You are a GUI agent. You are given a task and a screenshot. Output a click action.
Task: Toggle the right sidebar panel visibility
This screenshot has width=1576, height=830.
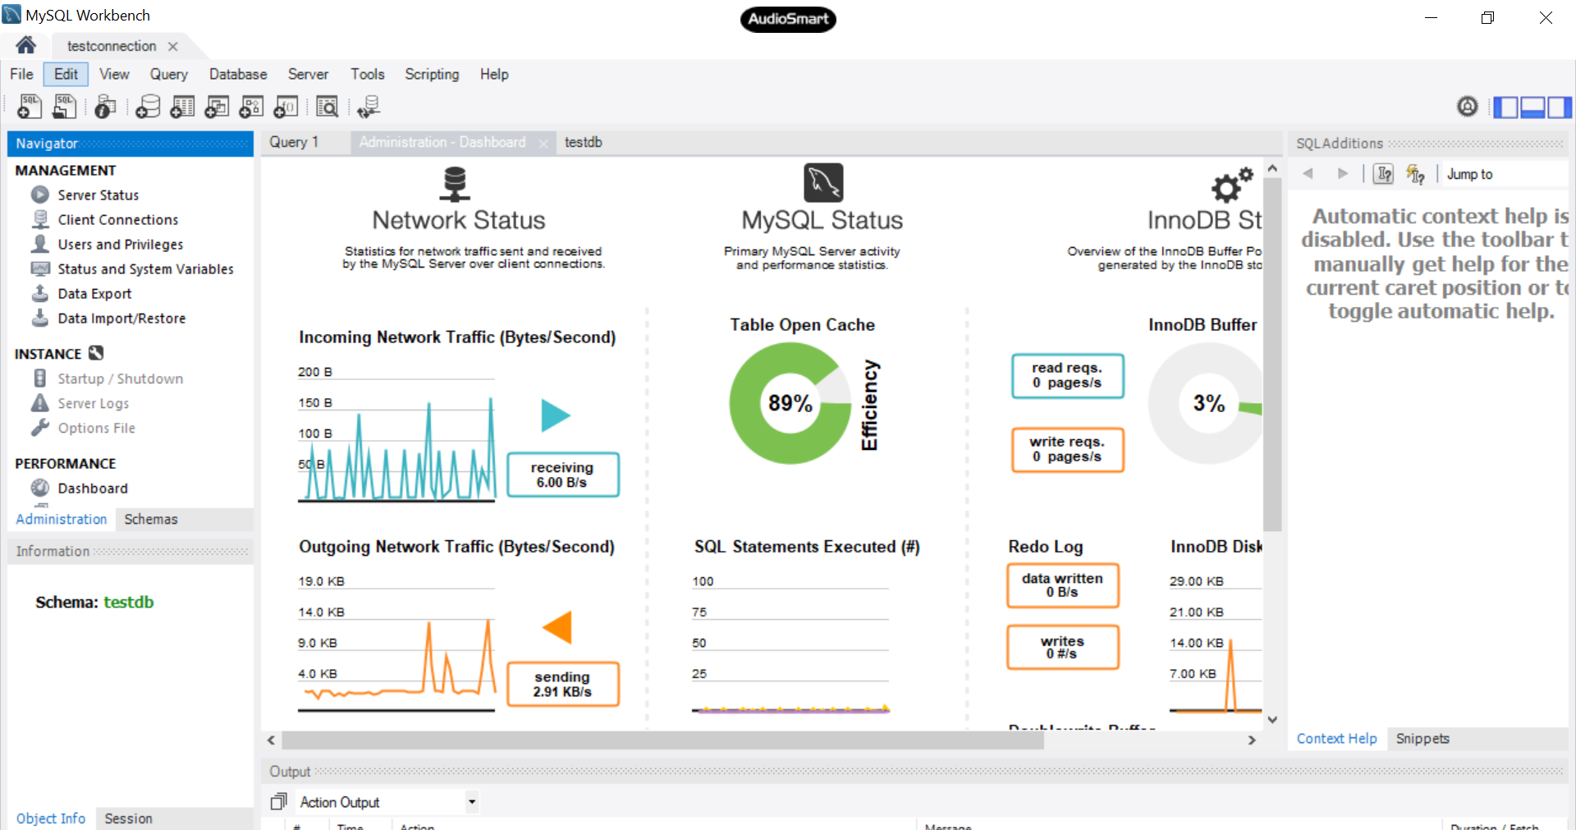click(1560, 107)
